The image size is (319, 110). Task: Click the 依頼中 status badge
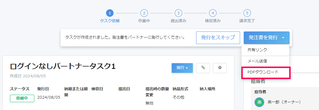(22, 98)
